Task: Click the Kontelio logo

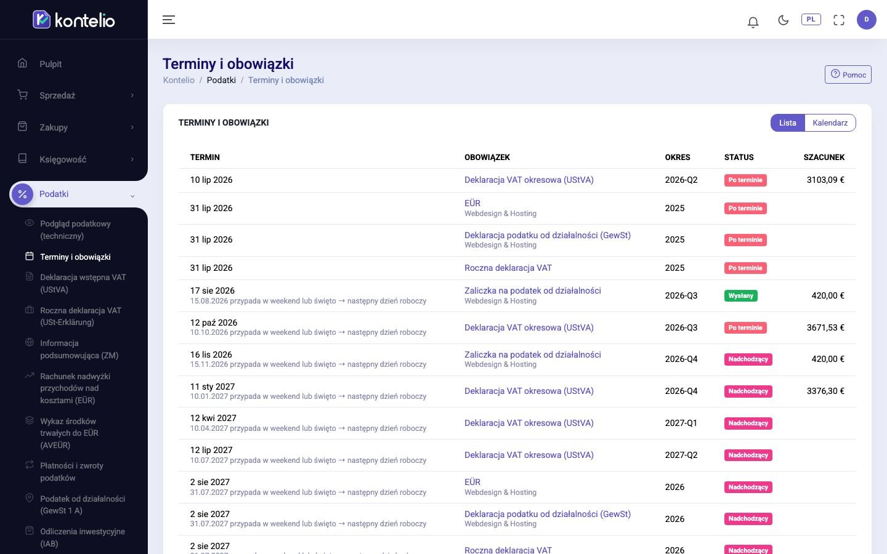Action: coord(74,20)
